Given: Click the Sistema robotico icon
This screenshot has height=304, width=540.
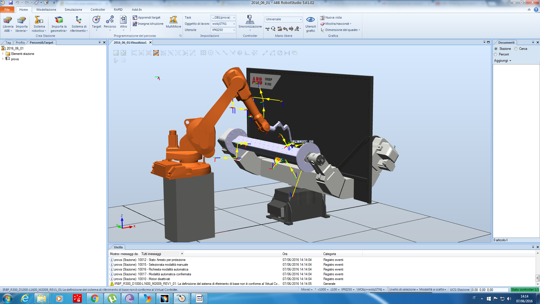Looking at the screenshot, I should (39, 20).
